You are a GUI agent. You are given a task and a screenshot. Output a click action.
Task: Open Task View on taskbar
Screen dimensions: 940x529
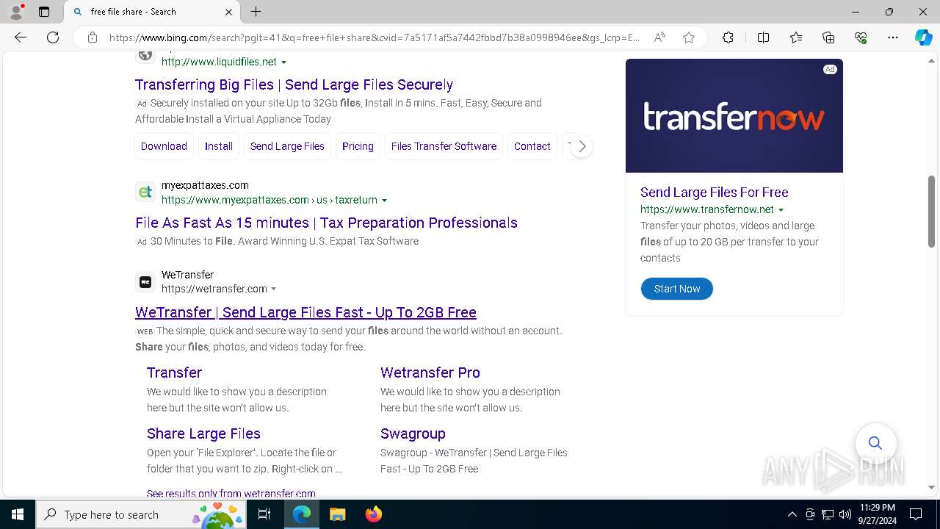tap(264, 514)
